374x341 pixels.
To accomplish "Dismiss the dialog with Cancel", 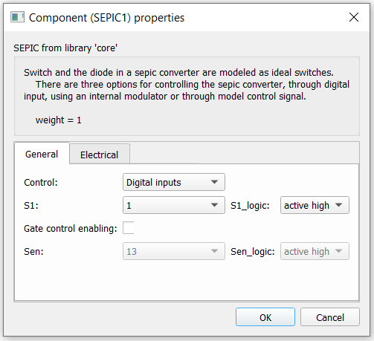I will point(330,317).
